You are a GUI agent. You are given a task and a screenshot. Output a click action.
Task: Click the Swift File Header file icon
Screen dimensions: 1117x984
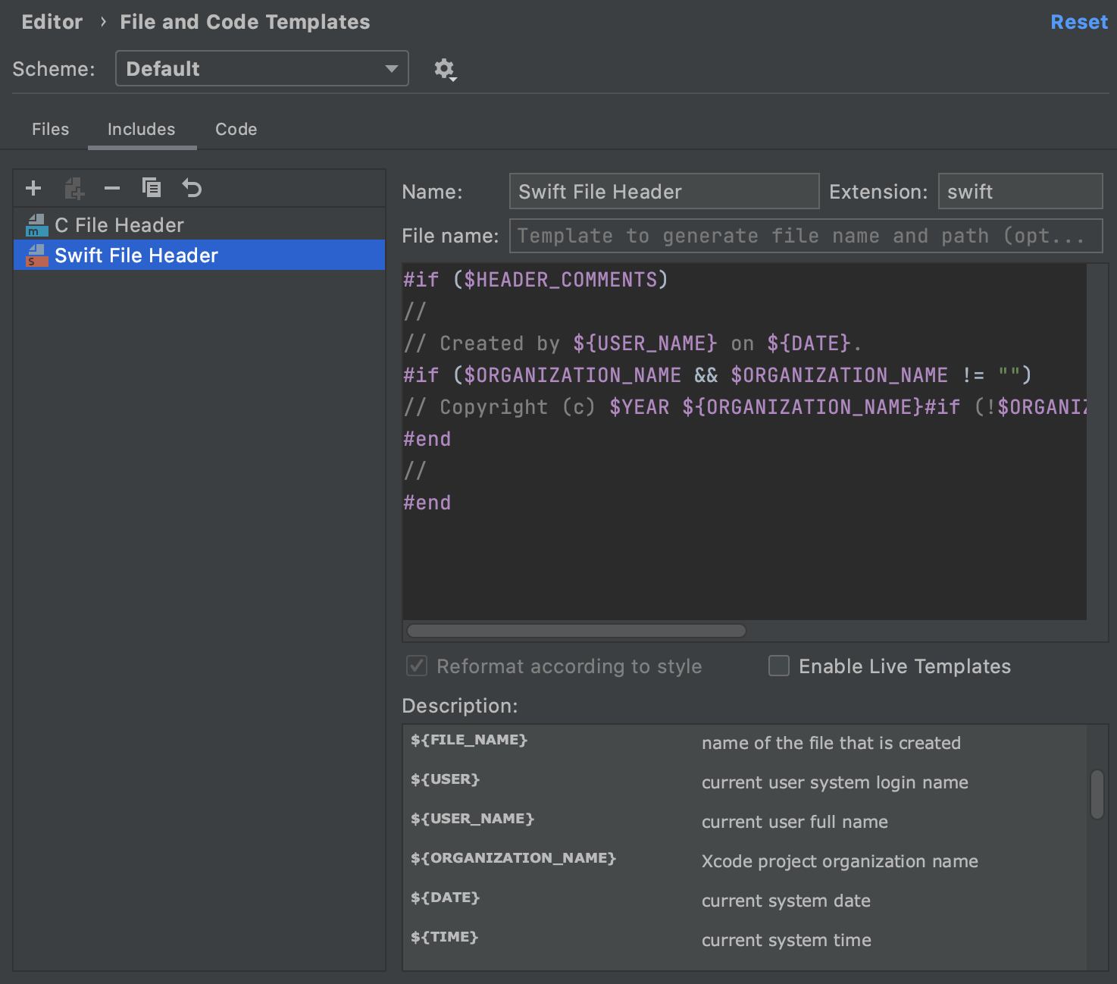coord(36,255)
